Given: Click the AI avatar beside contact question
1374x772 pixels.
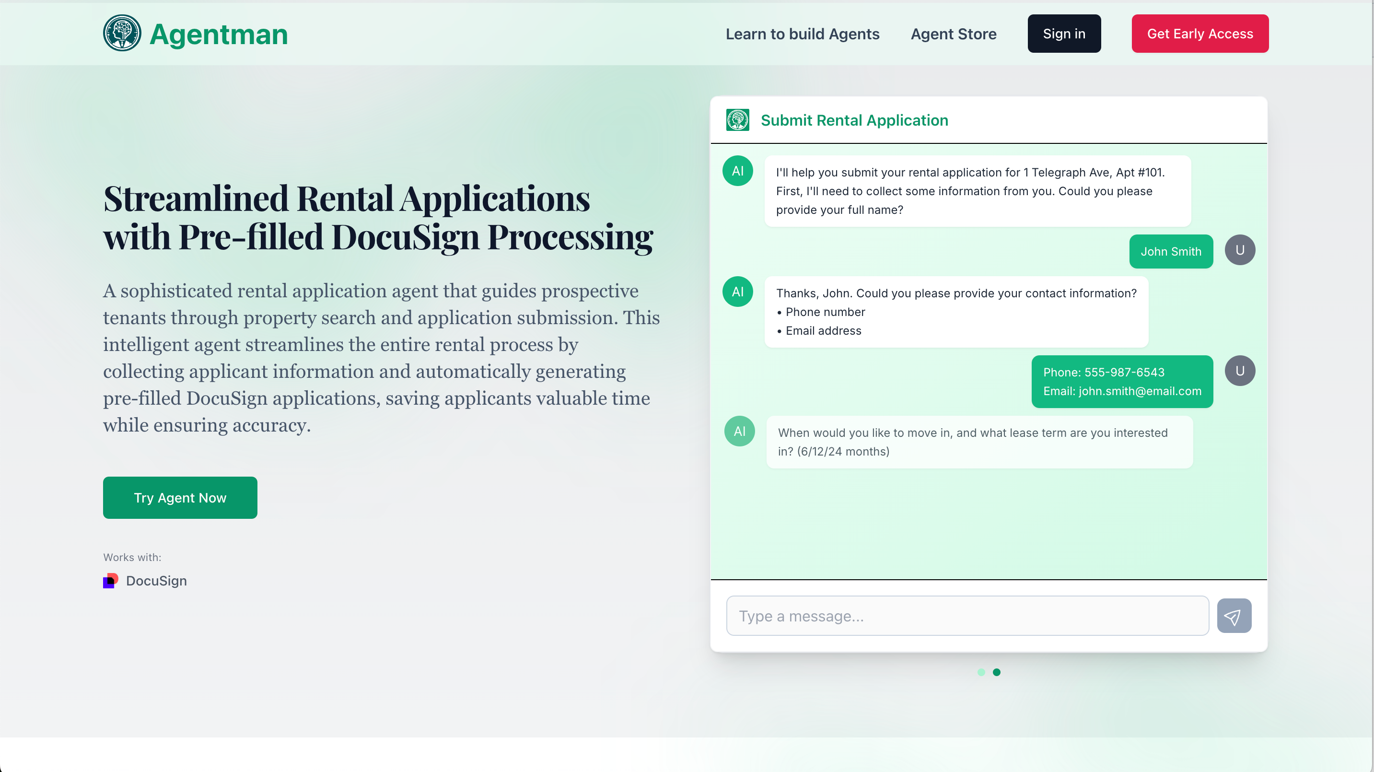Looking at the screenshot, I should (737, 292).
